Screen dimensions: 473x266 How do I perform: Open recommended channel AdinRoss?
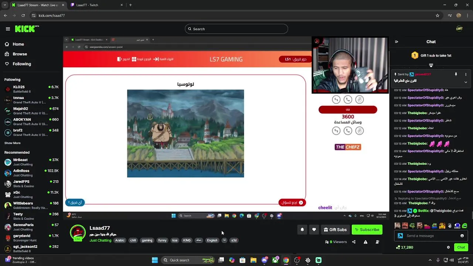point(31,173)
